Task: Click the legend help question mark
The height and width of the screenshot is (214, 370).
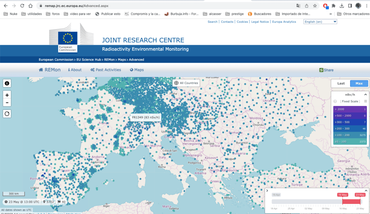Action: point(335,102)
